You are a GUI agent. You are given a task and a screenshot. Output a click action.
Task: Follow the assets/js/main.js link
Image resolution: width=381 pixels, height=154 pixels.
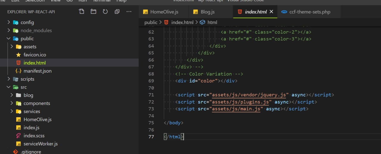point(236,109)
